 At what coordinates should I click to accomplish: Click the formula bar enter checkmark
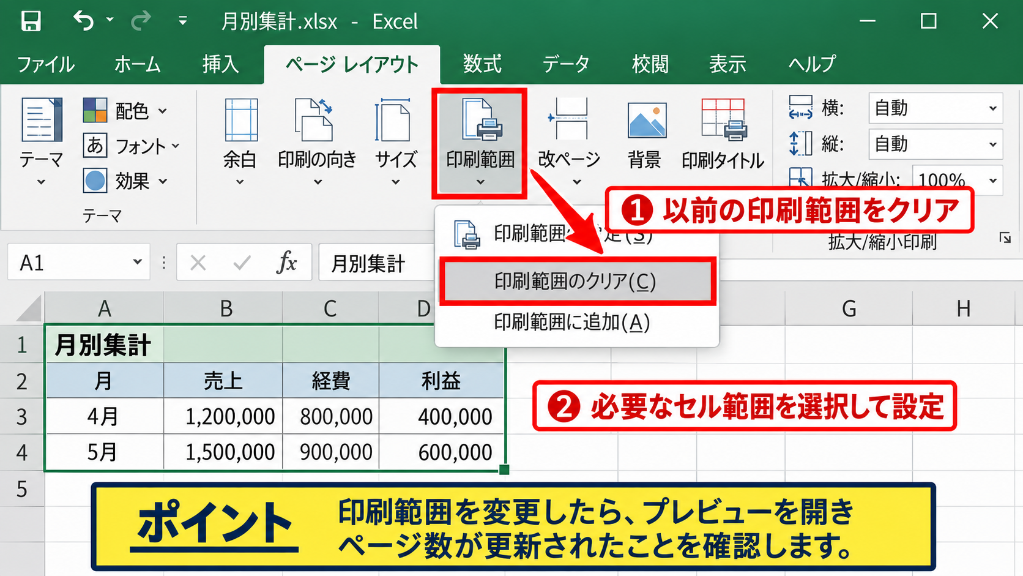tap(242, 263)
